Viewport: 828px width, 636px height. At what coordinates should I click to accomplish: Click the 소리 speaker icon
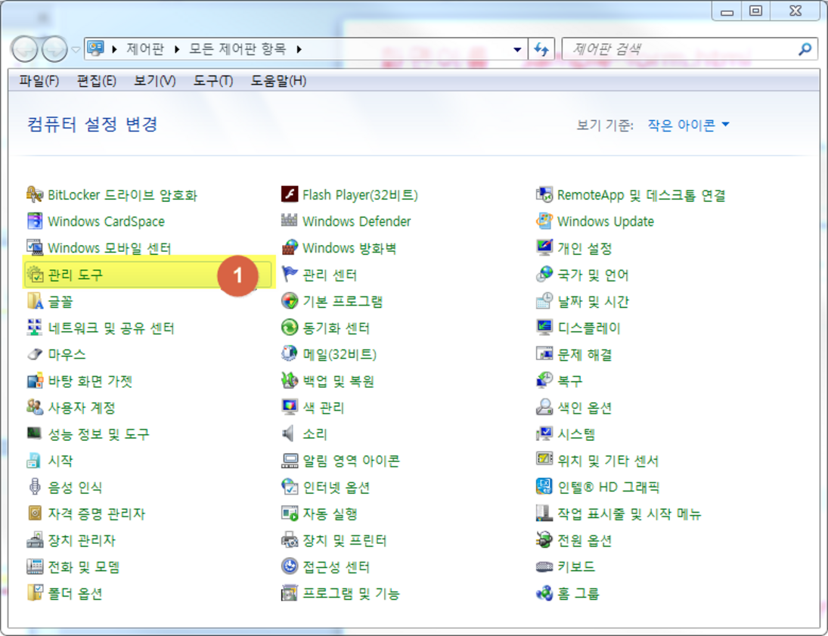point(290,434)
